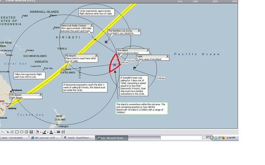Click the 'MARSHALL ISLANDS' map label

coord(44,12)
